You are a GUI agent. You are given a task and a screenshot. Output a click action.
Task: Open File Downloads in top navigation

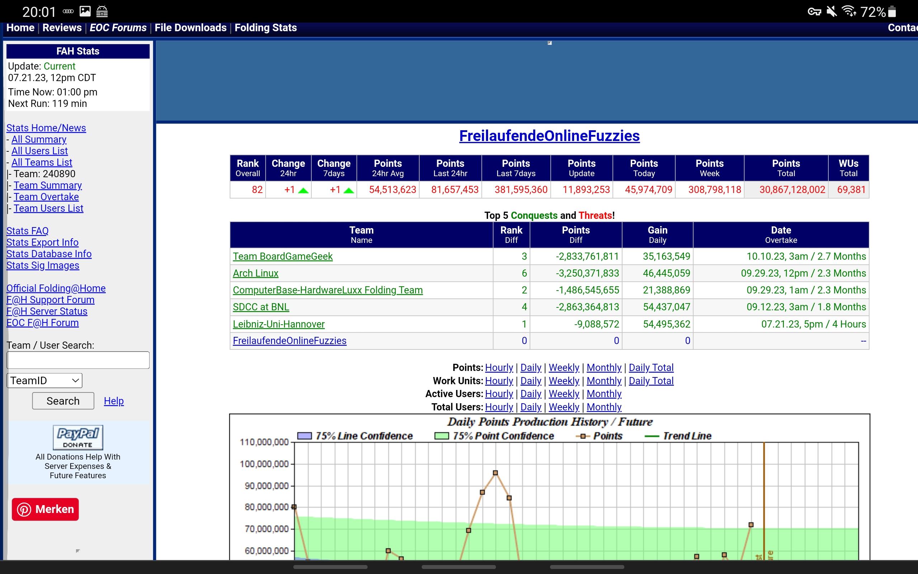pos(190,28)
